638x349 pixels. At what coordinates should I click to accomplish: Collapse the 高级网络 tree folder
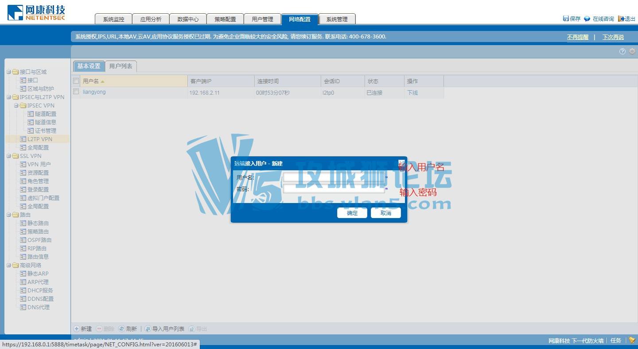(x=8, y=265)
